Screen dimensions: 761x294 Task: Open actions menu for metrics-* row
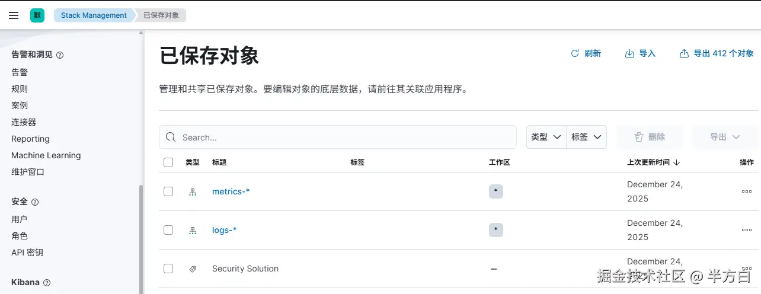(x=746, y=191)
